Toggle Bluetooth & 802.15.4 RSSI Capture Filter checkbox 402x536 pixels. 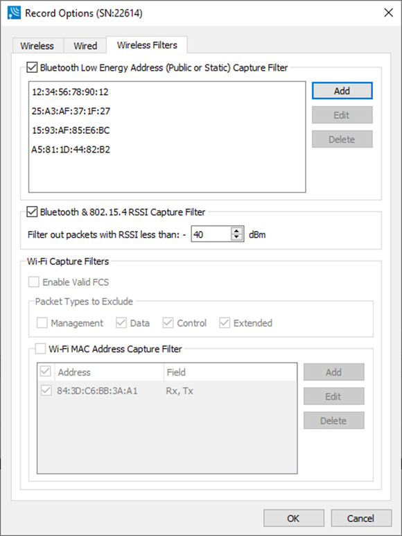point(32,212)
